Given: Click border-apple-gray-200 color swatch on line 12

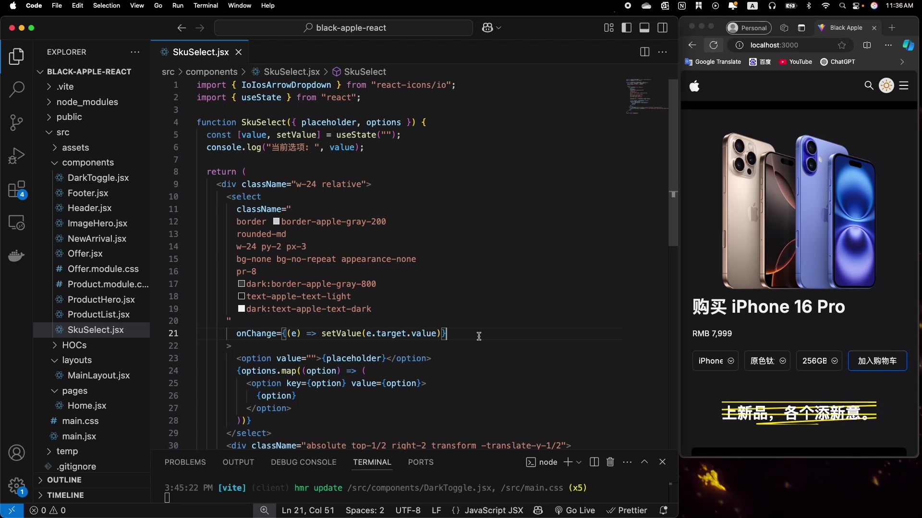Looking at the screenshot, I should 276,222.
